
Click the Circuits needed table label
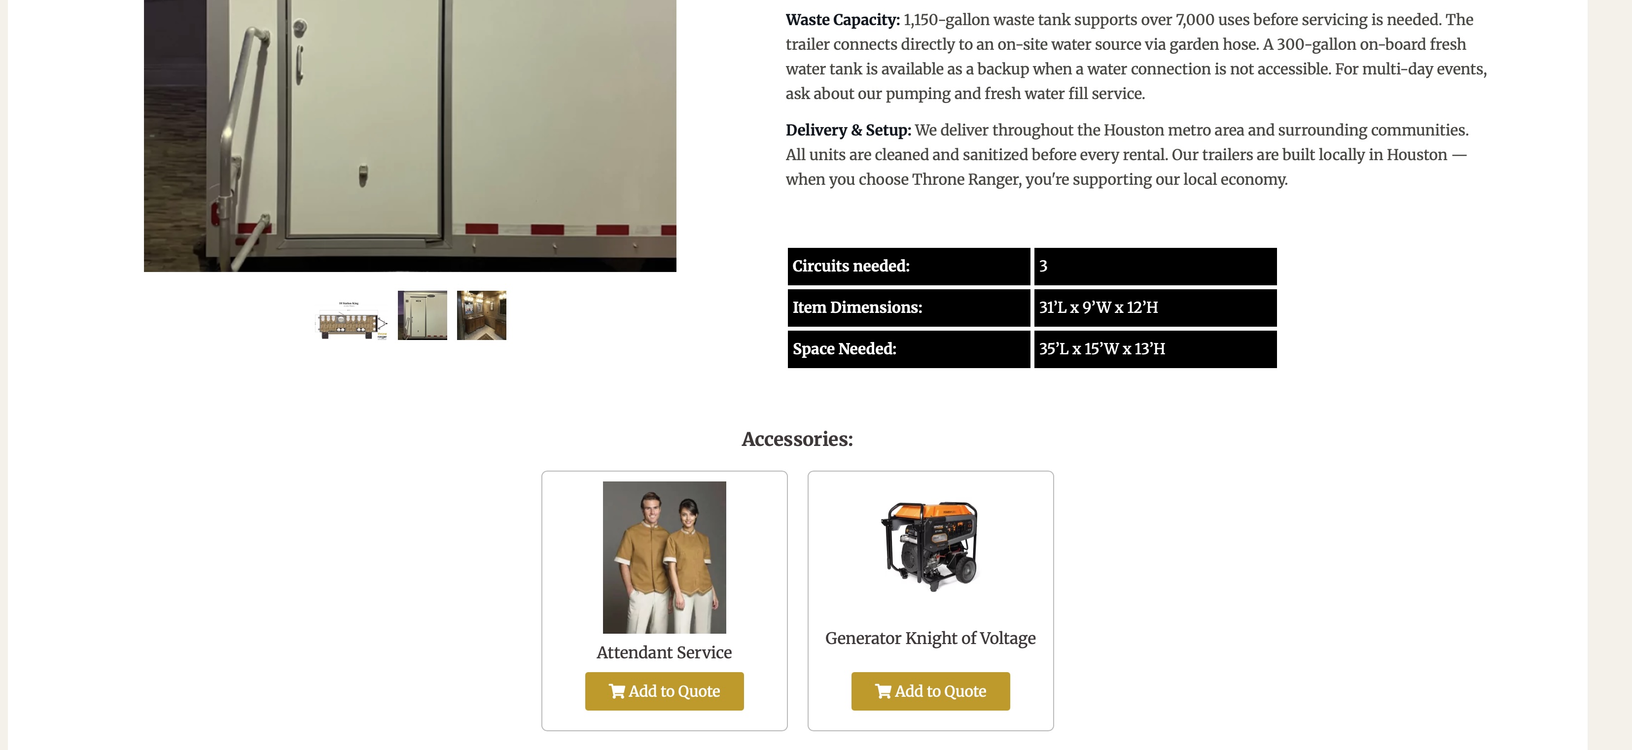pyautogui.click(x=909, y=266)
